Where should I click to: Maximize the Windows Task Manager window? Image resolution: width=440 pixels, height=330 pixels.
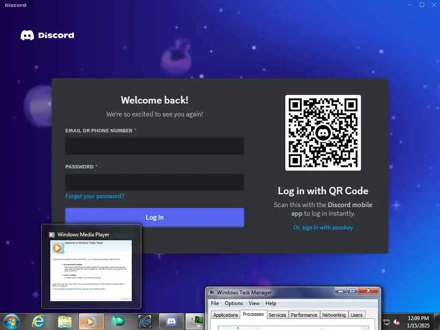click(x=352, y=291)
